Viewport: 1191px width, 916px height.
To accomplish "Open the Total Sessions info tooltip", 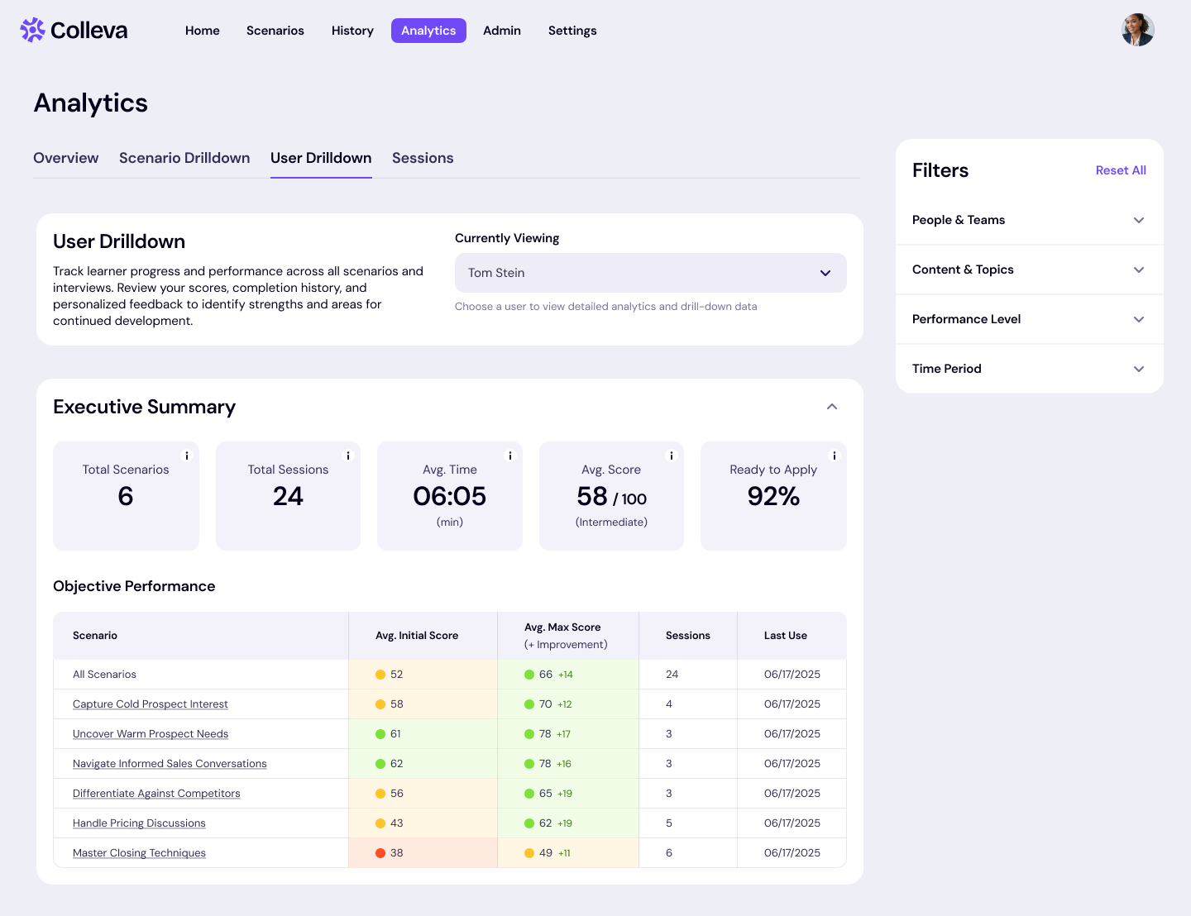I will click(x=348, y=455).
